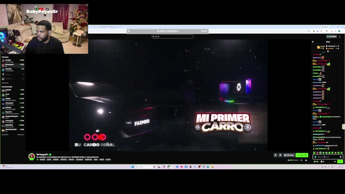Click the MI PRIMER CARRO video overlay
The width and height of the screenshot is (345, 194).
[x=223, y=123]
